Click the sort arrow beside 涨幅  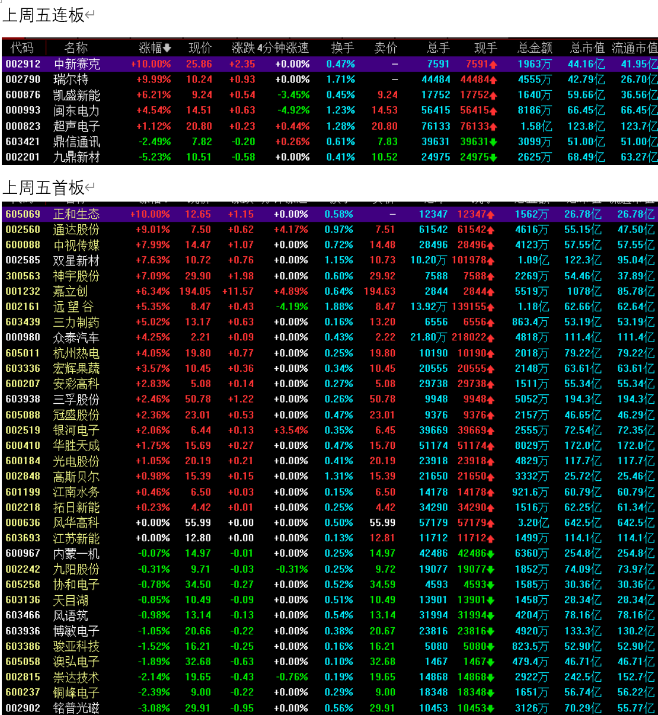tap(167, 48)
